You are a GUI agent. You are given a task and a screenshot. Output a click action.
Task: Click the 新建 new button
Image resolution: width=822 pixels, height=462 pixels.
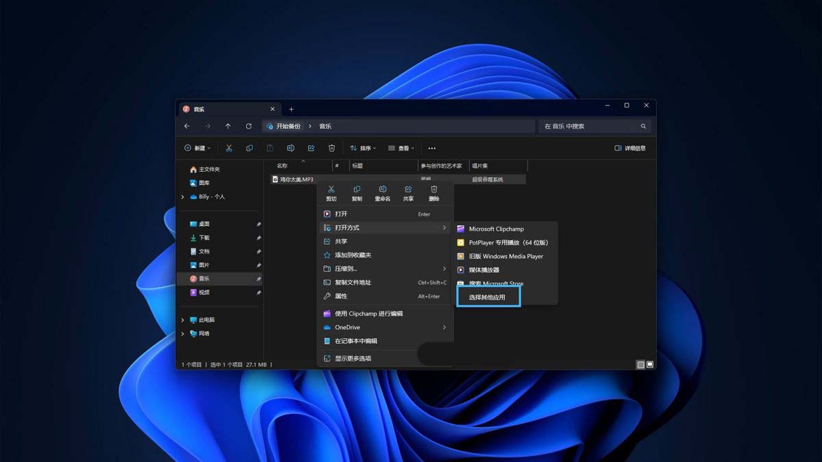(x=197, y=148)
